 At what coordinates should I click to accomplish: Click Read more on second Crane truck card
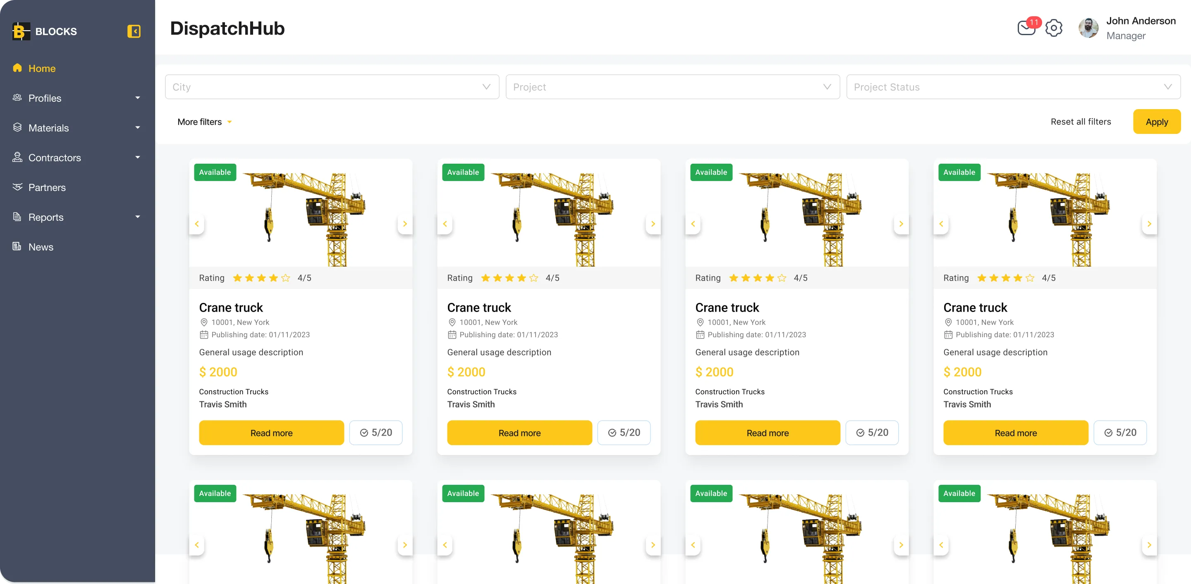click(520, 432)
